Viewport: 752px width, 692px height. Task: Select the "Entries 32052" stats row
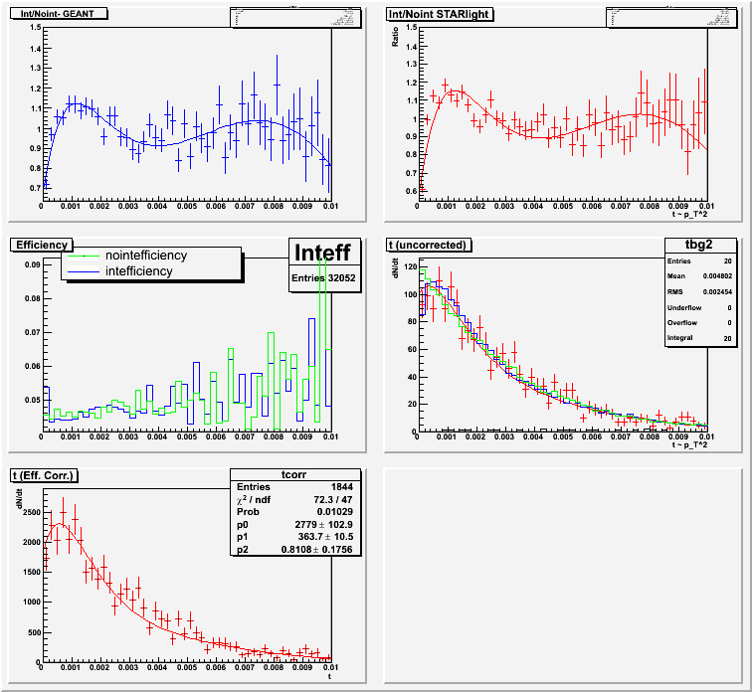click(x=323, y=280)
